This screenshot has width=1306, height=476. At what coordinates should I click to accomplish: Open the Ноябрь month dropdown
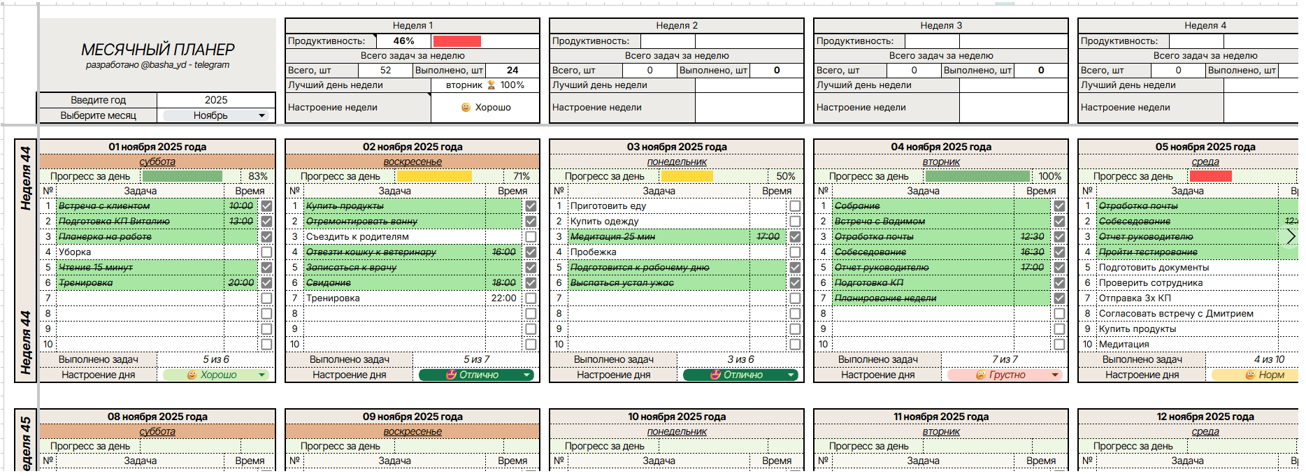click(x=216, y=115)
